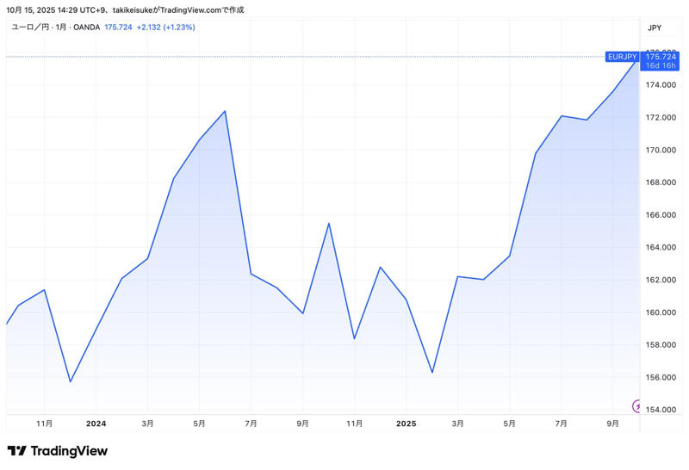
Task: Select the 2025 label on time axis
Action: tap(406, 424)
